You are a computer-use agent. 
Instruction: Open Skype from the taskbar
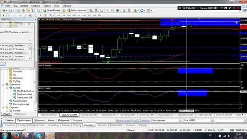click(x=39, y=136)
